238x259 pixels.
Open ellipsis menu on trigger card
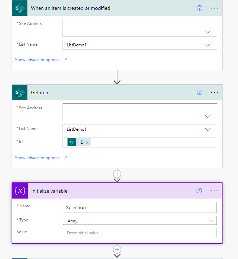point(214,8)
